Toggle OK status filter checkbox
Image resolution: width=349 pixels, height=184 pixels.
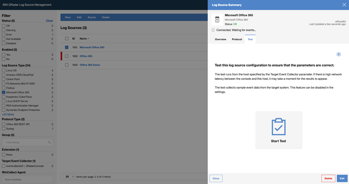[x=4, y=26]
